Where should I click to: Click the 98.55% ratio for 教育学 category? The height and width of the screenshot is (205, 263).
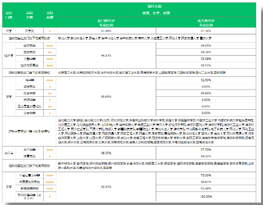106,153
